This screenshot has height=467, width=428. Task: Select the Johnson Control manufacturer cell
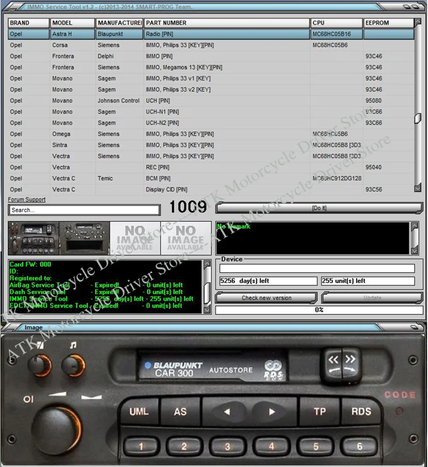click(119, 100)
